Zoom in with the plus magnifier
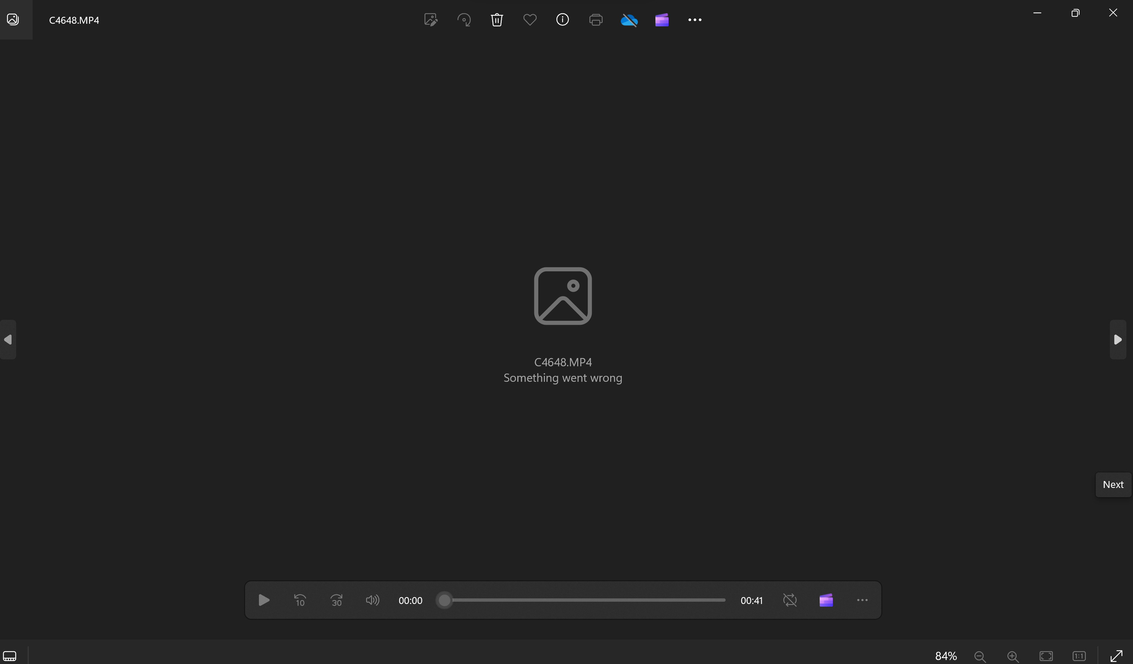Image resolution: width=1133 pixels, height=664 pixels. pos(1013,656)
